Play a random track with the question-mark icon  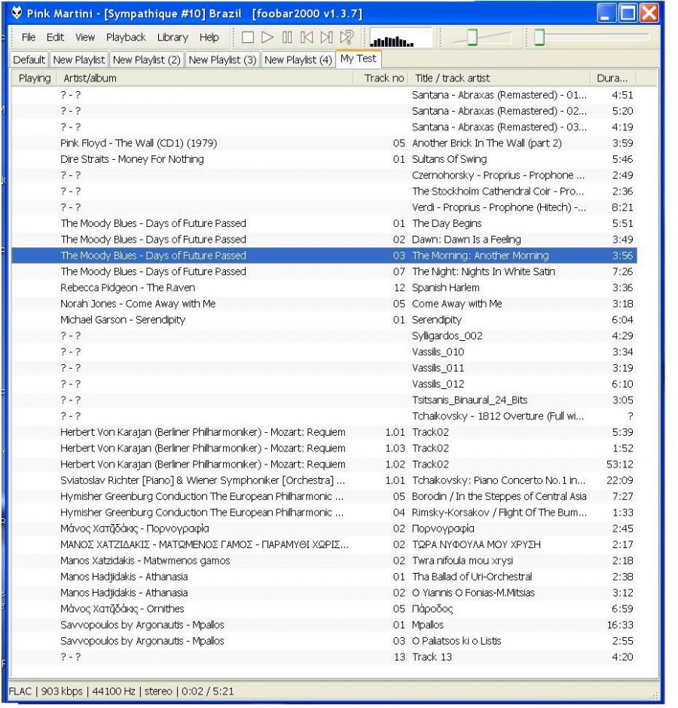(347, 38)
